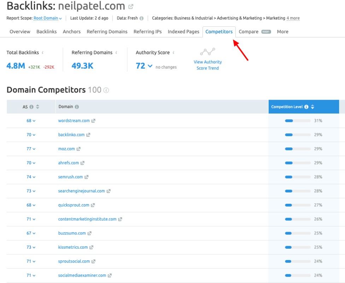This screenshot has width=345, height=283.
Task: Open the kissmetrics.com domain link
Action: tap(73, 247)
